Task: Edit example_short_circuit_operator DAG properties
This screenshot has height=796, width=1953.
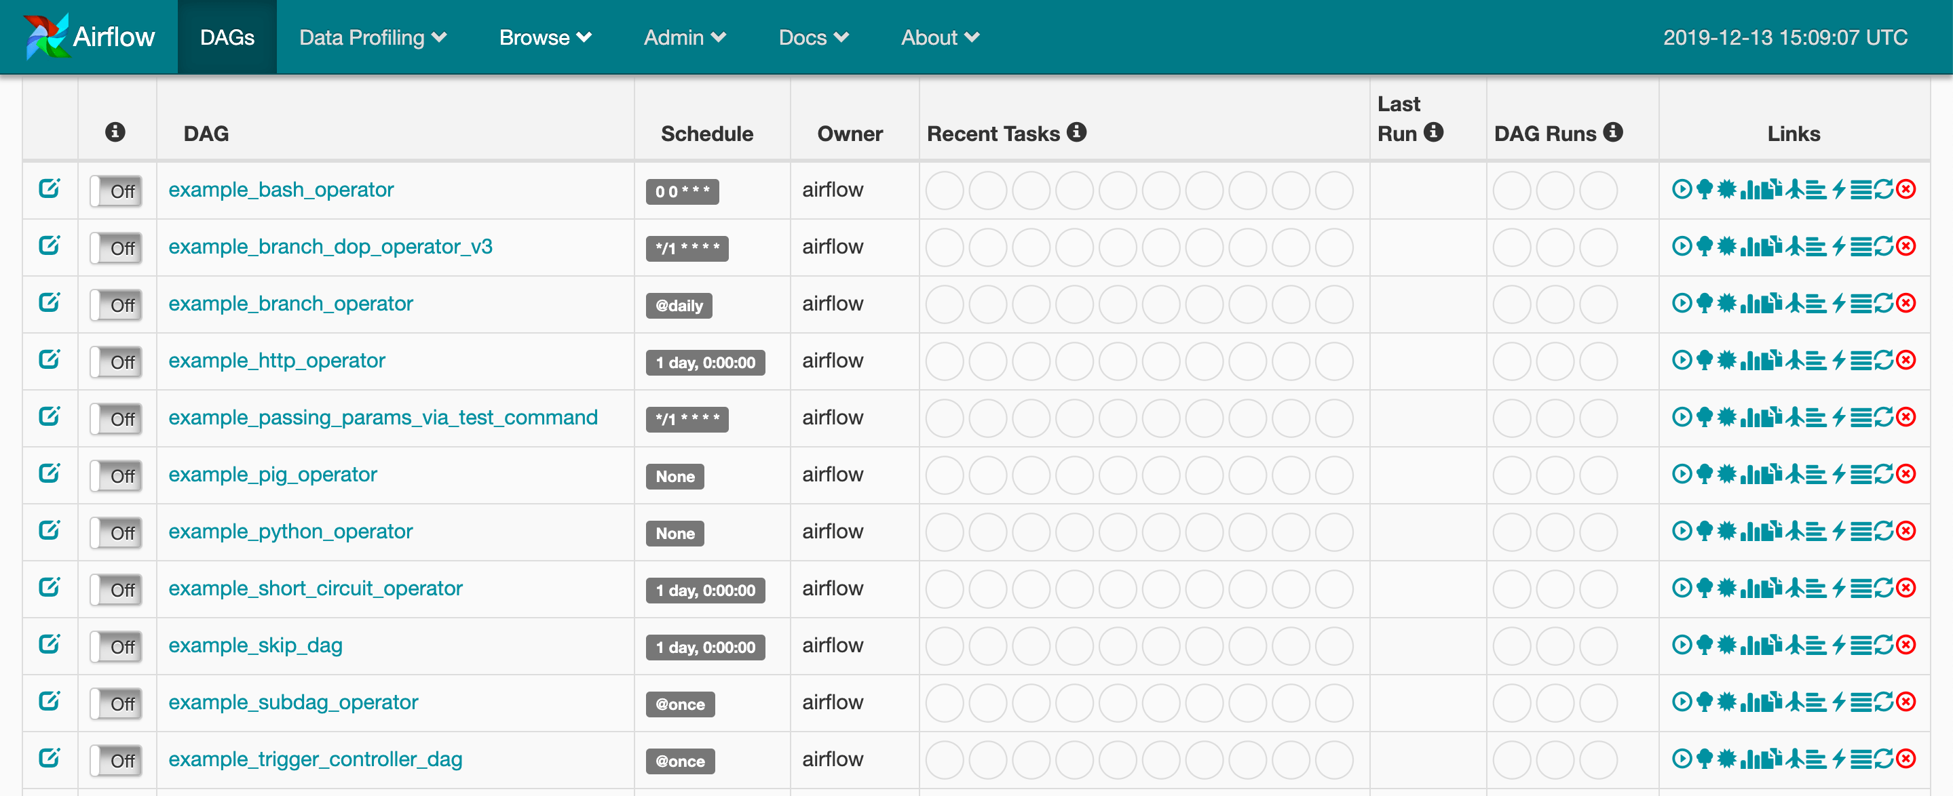Action: (50, 589)
